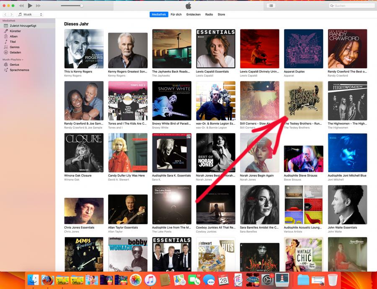The height and width of the screenshot is (289, 377).
Task: Go back to the previous track
Action: pyautogui.click(x=21, y=5)
